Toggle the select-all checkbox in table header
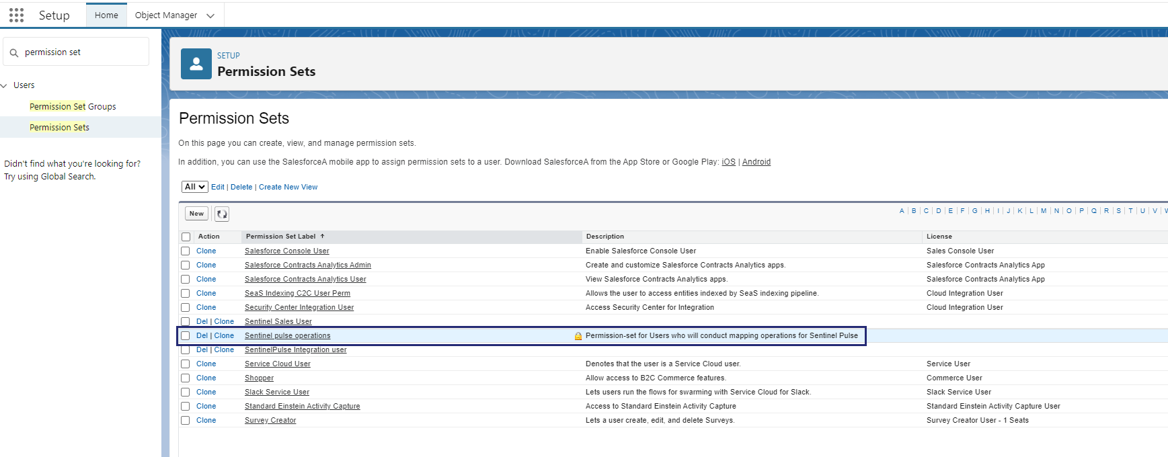This screenshot has height=457, width=1168. [x=186, y=237]
